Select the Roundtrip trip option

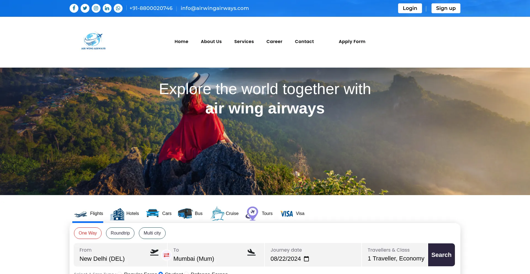[120, 233]
